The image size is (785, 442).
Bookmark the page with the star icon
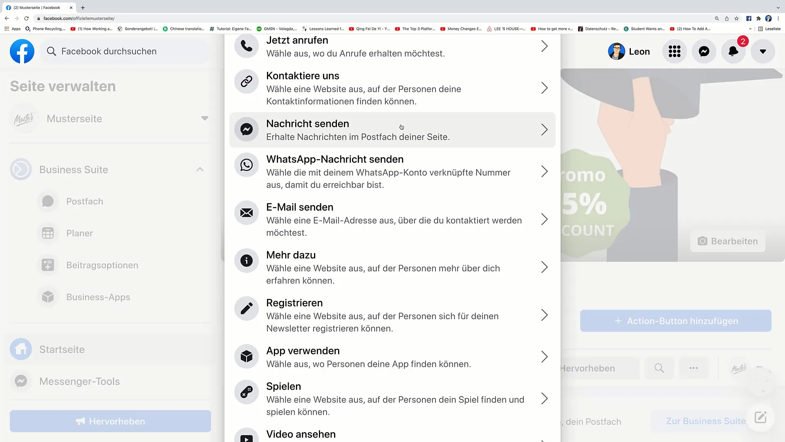[736, 18]
